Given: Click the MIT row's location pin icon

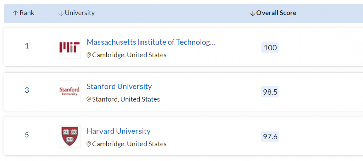Looking at the screenshot, I should tap(89, 55).
